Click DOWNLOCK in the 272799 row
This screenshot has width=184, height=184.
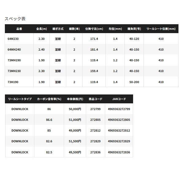point(20,109)
